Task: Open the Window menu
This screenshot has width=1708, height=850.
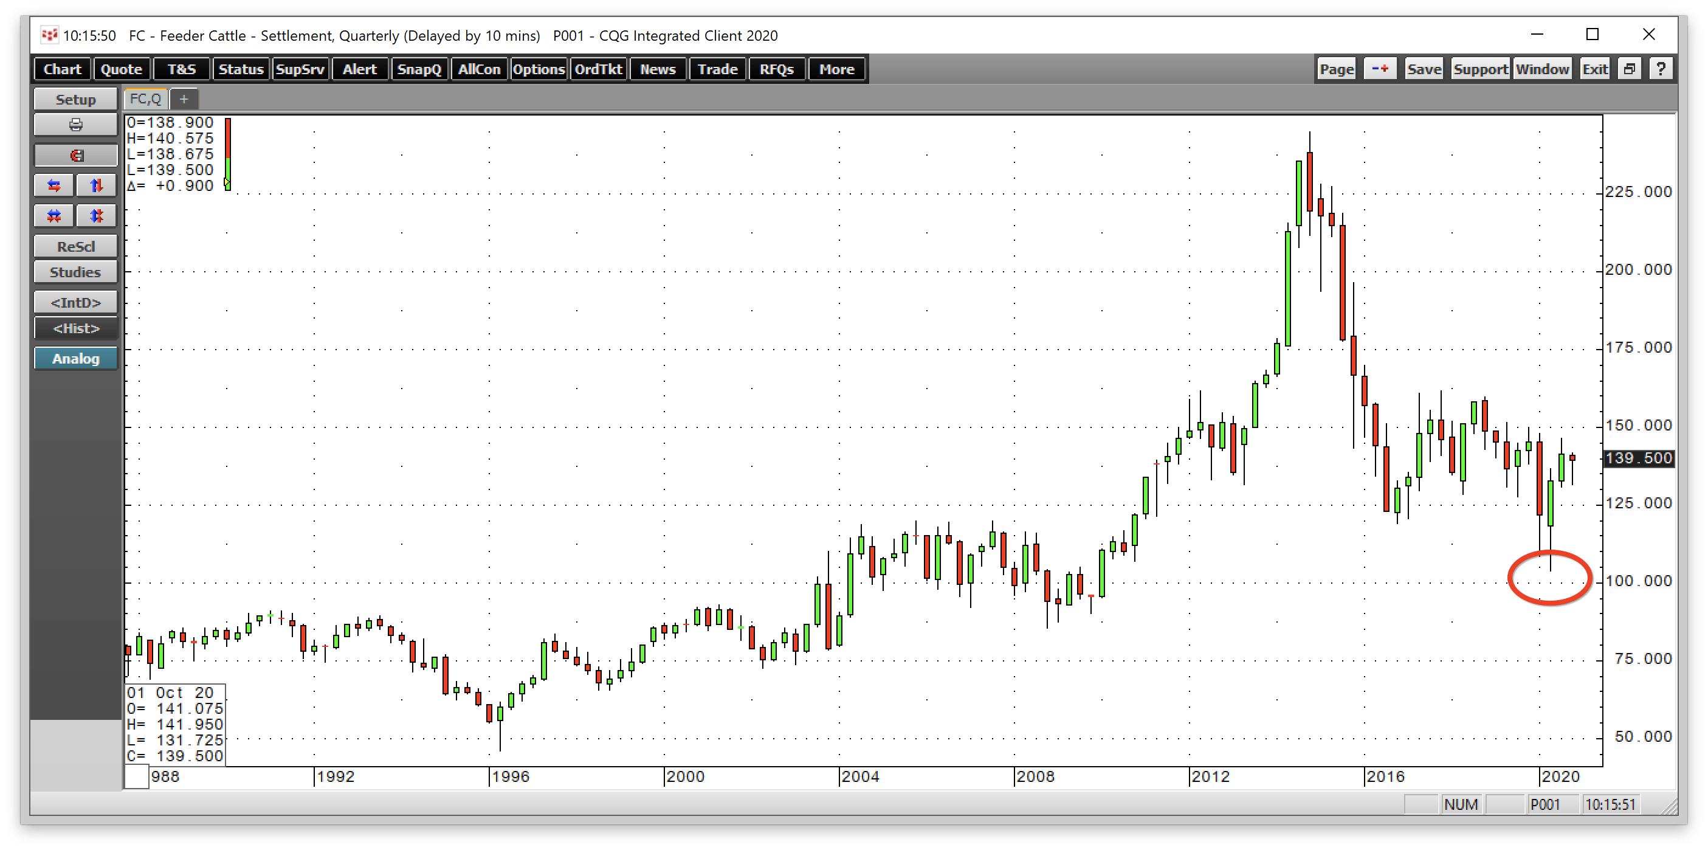Action: (x=1542, y=69)
